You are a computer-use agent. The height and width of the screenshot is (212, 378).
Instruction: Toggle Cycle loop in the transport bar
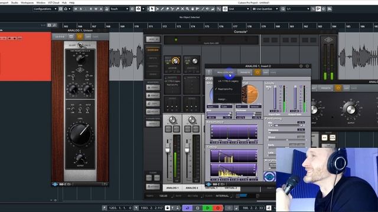pyautogui.click(x=187, y=208)
